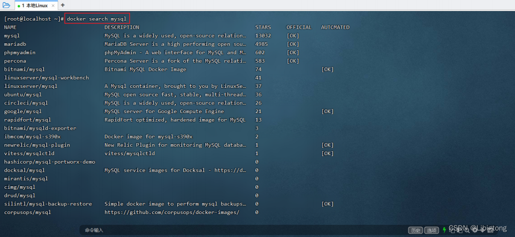Click linuxserver/mysql-workbench in the list
The width and height of the screenshot is (515, 237).
coord(46,77)
